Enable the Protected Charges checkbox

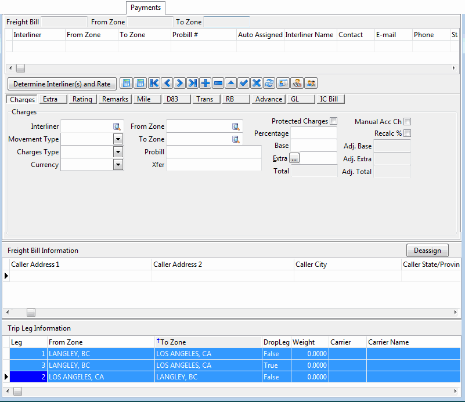coord(333,121)
